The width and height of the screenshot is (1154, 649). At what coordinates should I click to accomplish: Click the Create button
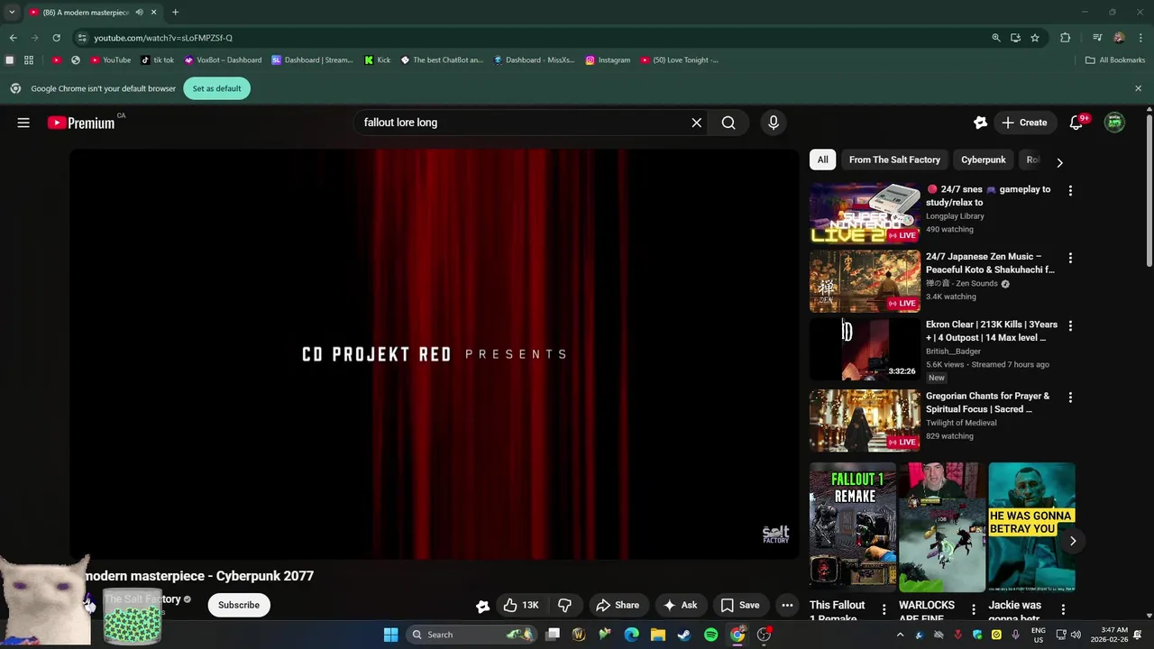(1024, 123)
